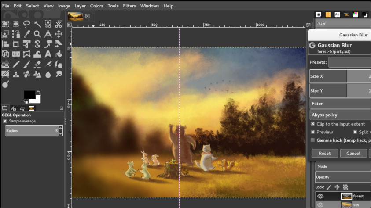Screen dimensions: 371x208
Task: Select the Dodge/Burn tool
Action: coord(5,84)
